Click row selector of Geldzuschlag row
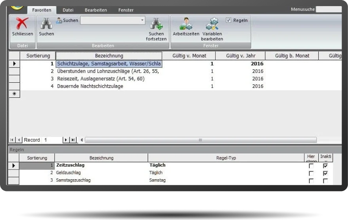 coord(13,173)
